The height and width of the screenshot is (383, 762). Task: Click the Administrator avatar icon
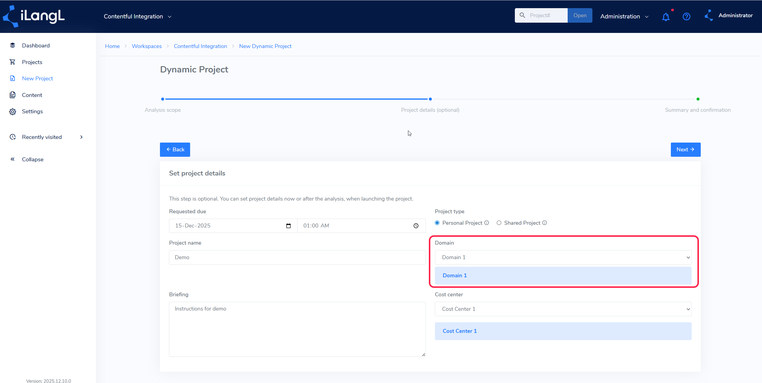(x=709, y=16)
